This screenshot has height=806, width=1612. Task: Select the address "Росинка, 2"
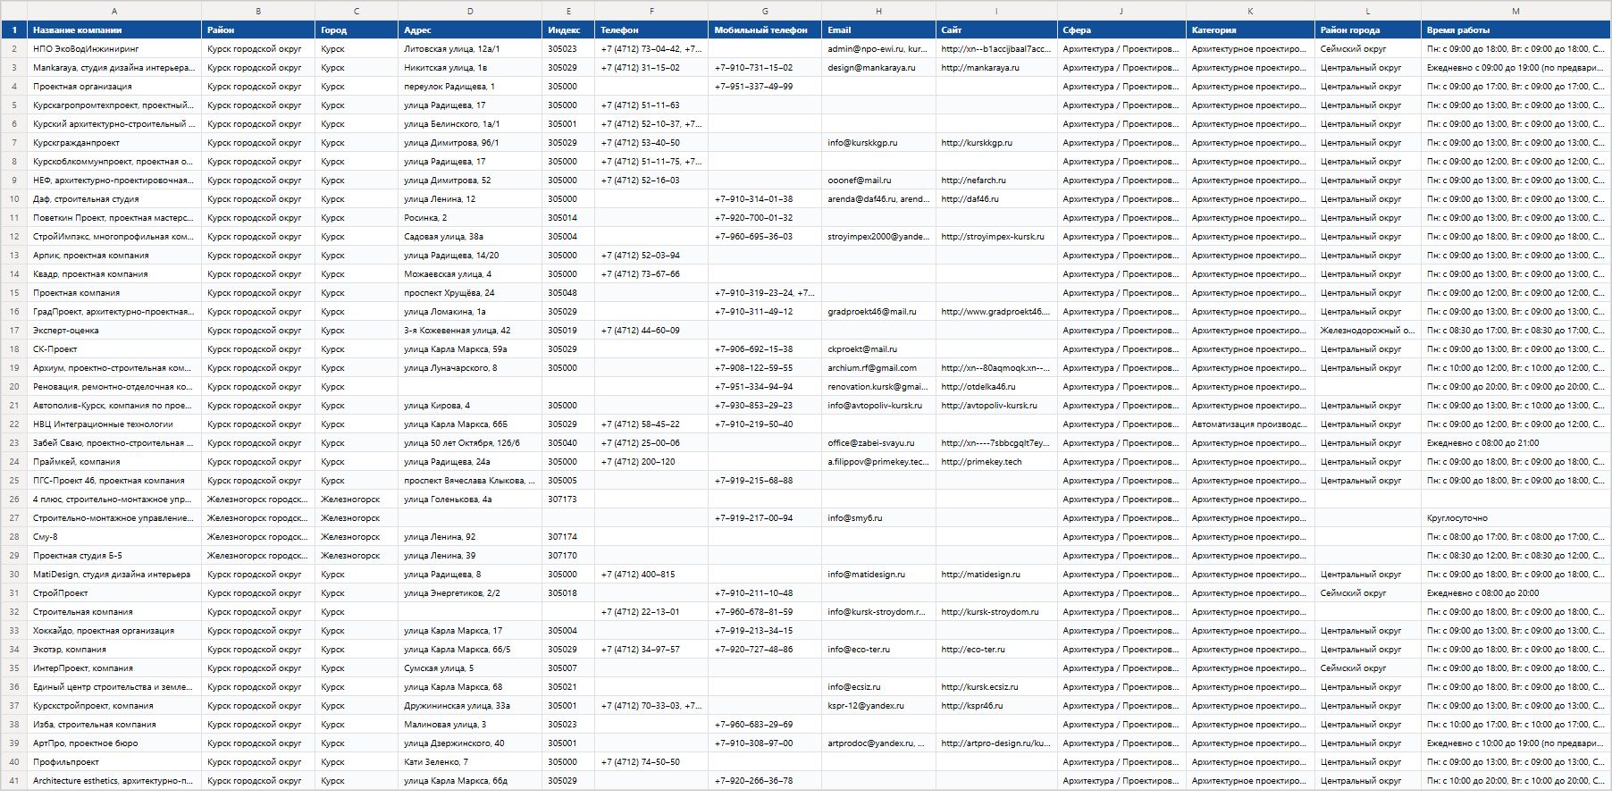pos(470,218)
